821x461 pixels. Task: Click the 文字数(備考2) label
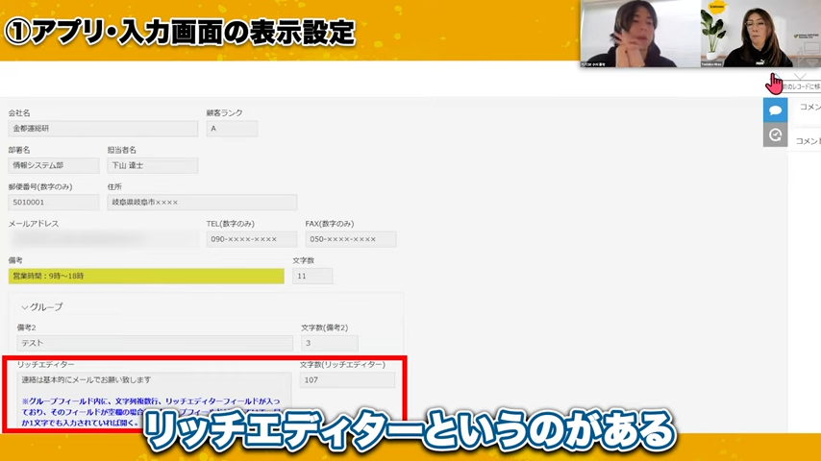click(x=324, y=328)
